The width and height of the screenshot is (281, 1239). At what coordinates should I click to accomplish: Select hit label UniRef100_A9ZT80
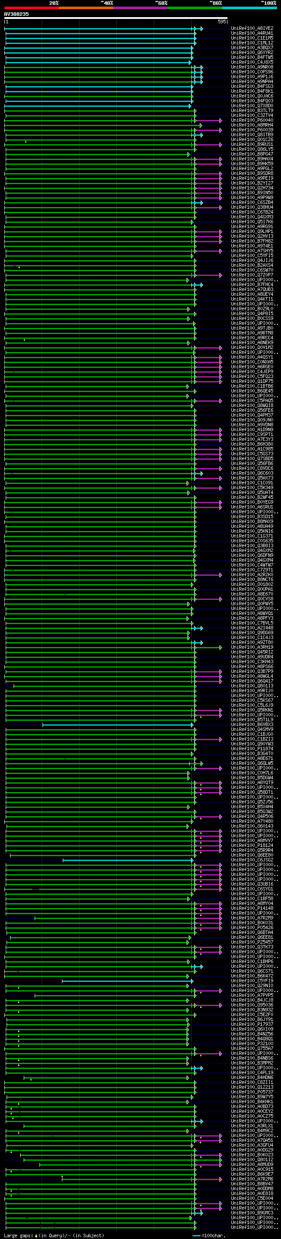pos(252,642)
